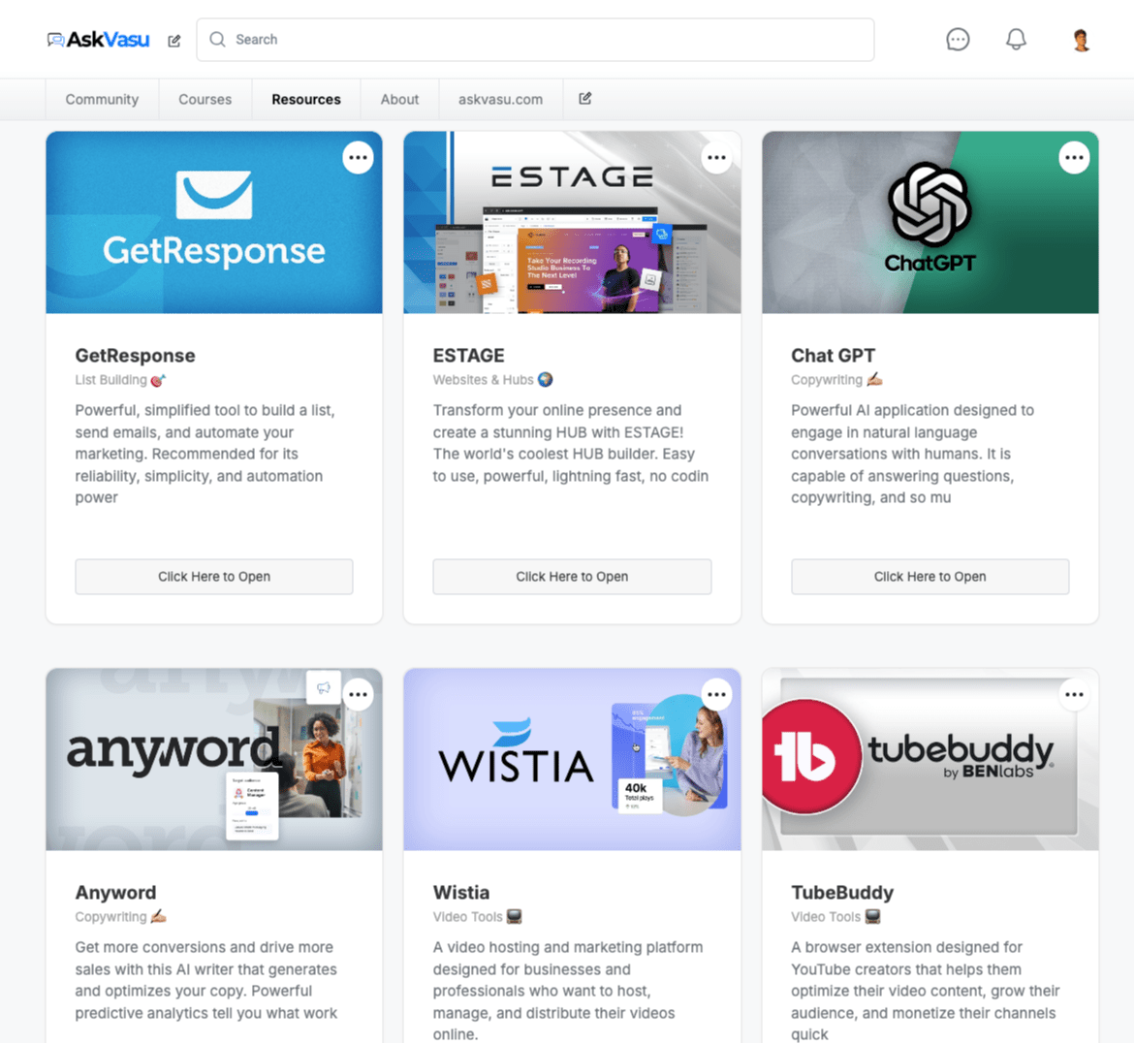The width and height of the screenshot is (1135, 1044).
Task: Open the chat messages bubble icon
Action: (x=958, y=39)
